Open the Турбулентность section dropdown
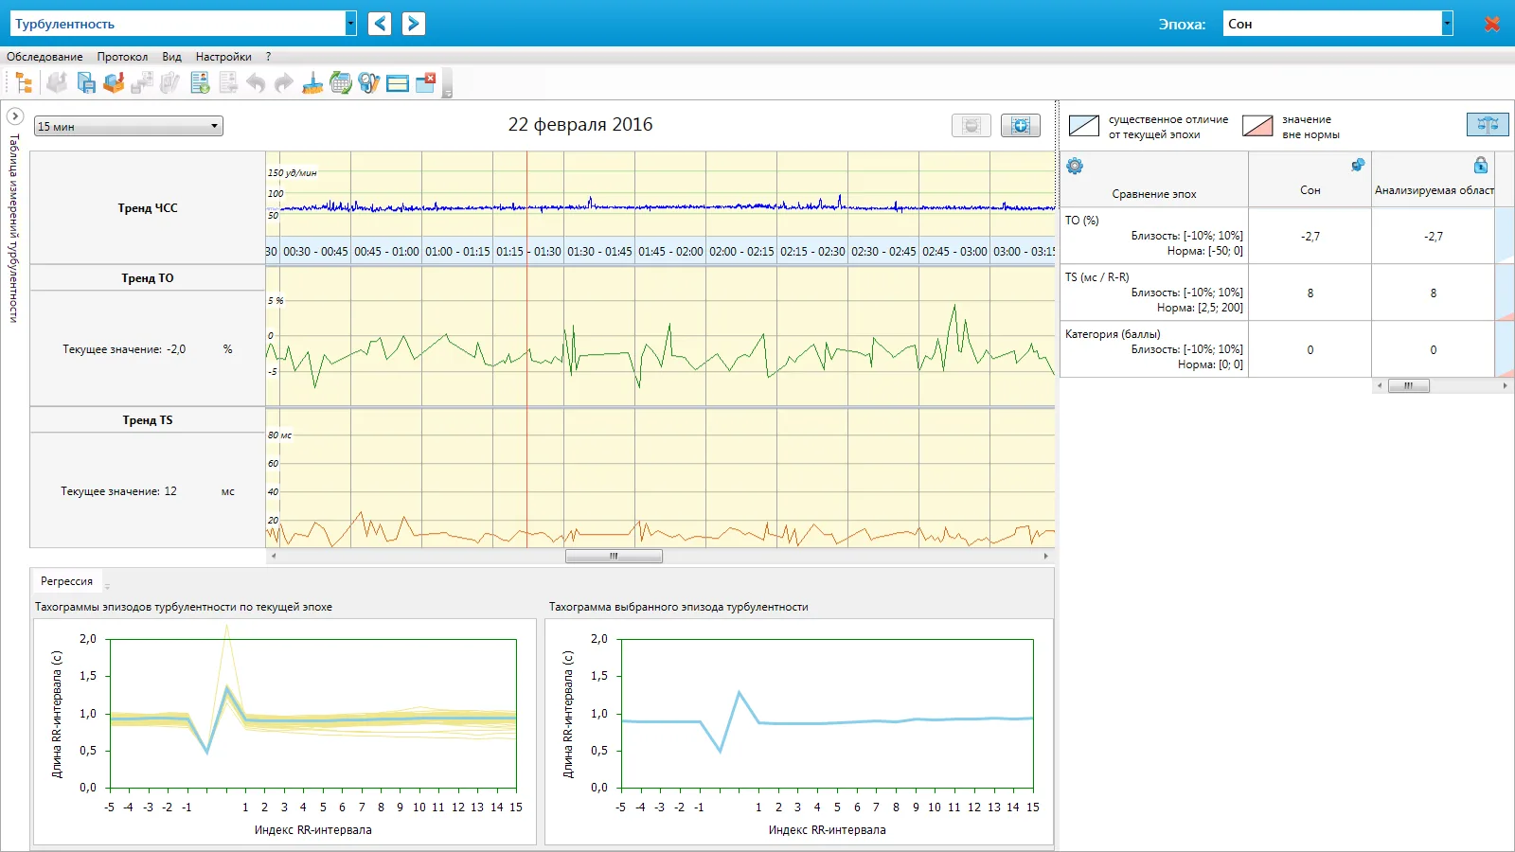Viewport: 1515px width, 852px height. tap(351, 24)
